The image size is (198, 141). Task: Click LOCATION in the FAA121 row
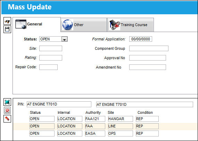tap(70, 119)
